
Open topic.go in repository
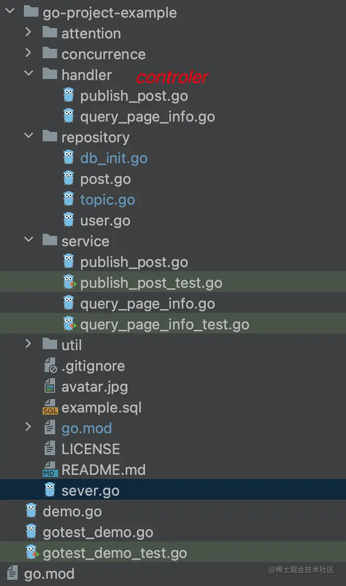[108, 200]
